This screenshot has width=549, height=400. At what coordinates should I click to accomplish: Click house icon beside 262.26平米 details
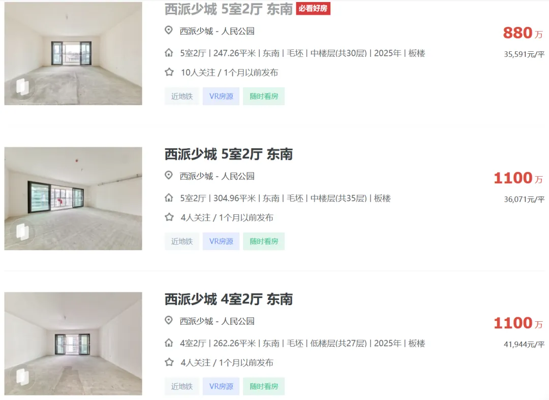click(169, 343)
